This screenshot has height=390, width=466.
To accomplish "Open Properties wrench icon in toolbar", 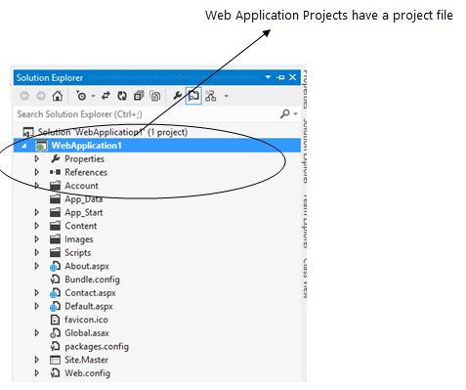I will [177, 96].
